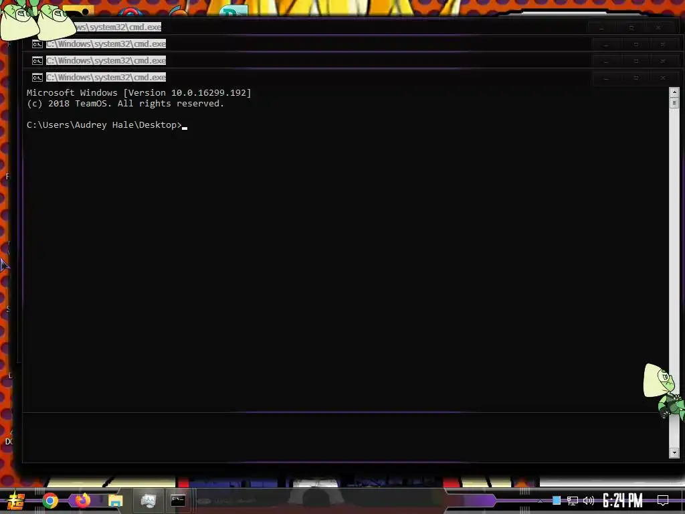
Task: Click the command prompt input line
Action: click(x=107, y=125)
